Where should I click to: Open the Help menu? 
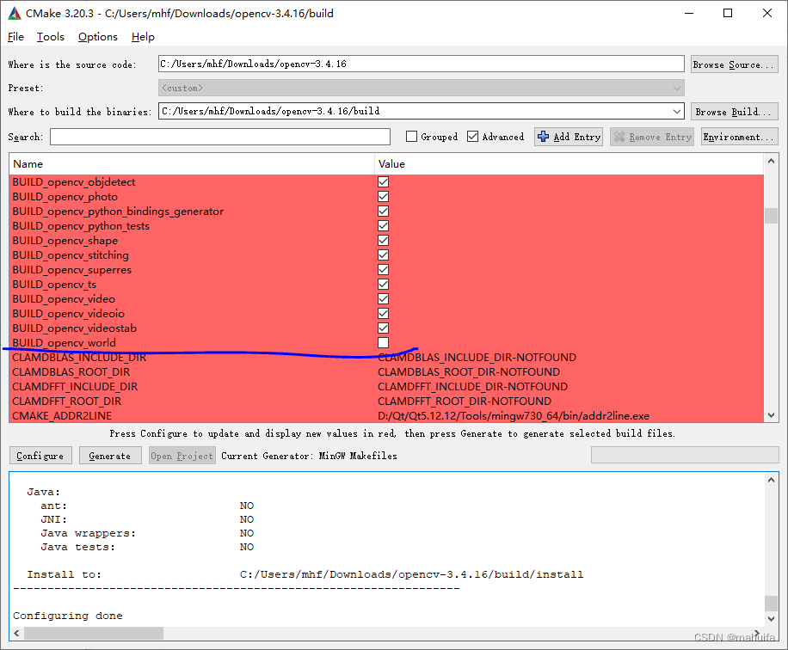click(x=143, y=37)
